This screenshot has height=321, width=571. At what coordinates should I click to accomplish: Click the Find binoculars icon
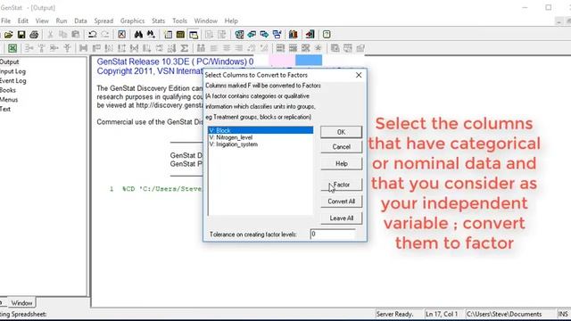pos(138,35)
